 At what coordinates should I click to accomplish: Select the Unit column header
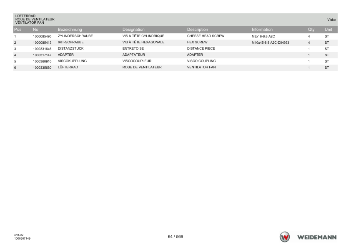click(328, 30)
